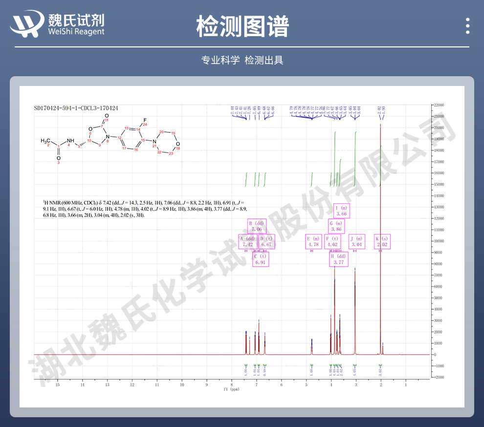Select peak label A (dd) 7.42

tap(247, 241)
